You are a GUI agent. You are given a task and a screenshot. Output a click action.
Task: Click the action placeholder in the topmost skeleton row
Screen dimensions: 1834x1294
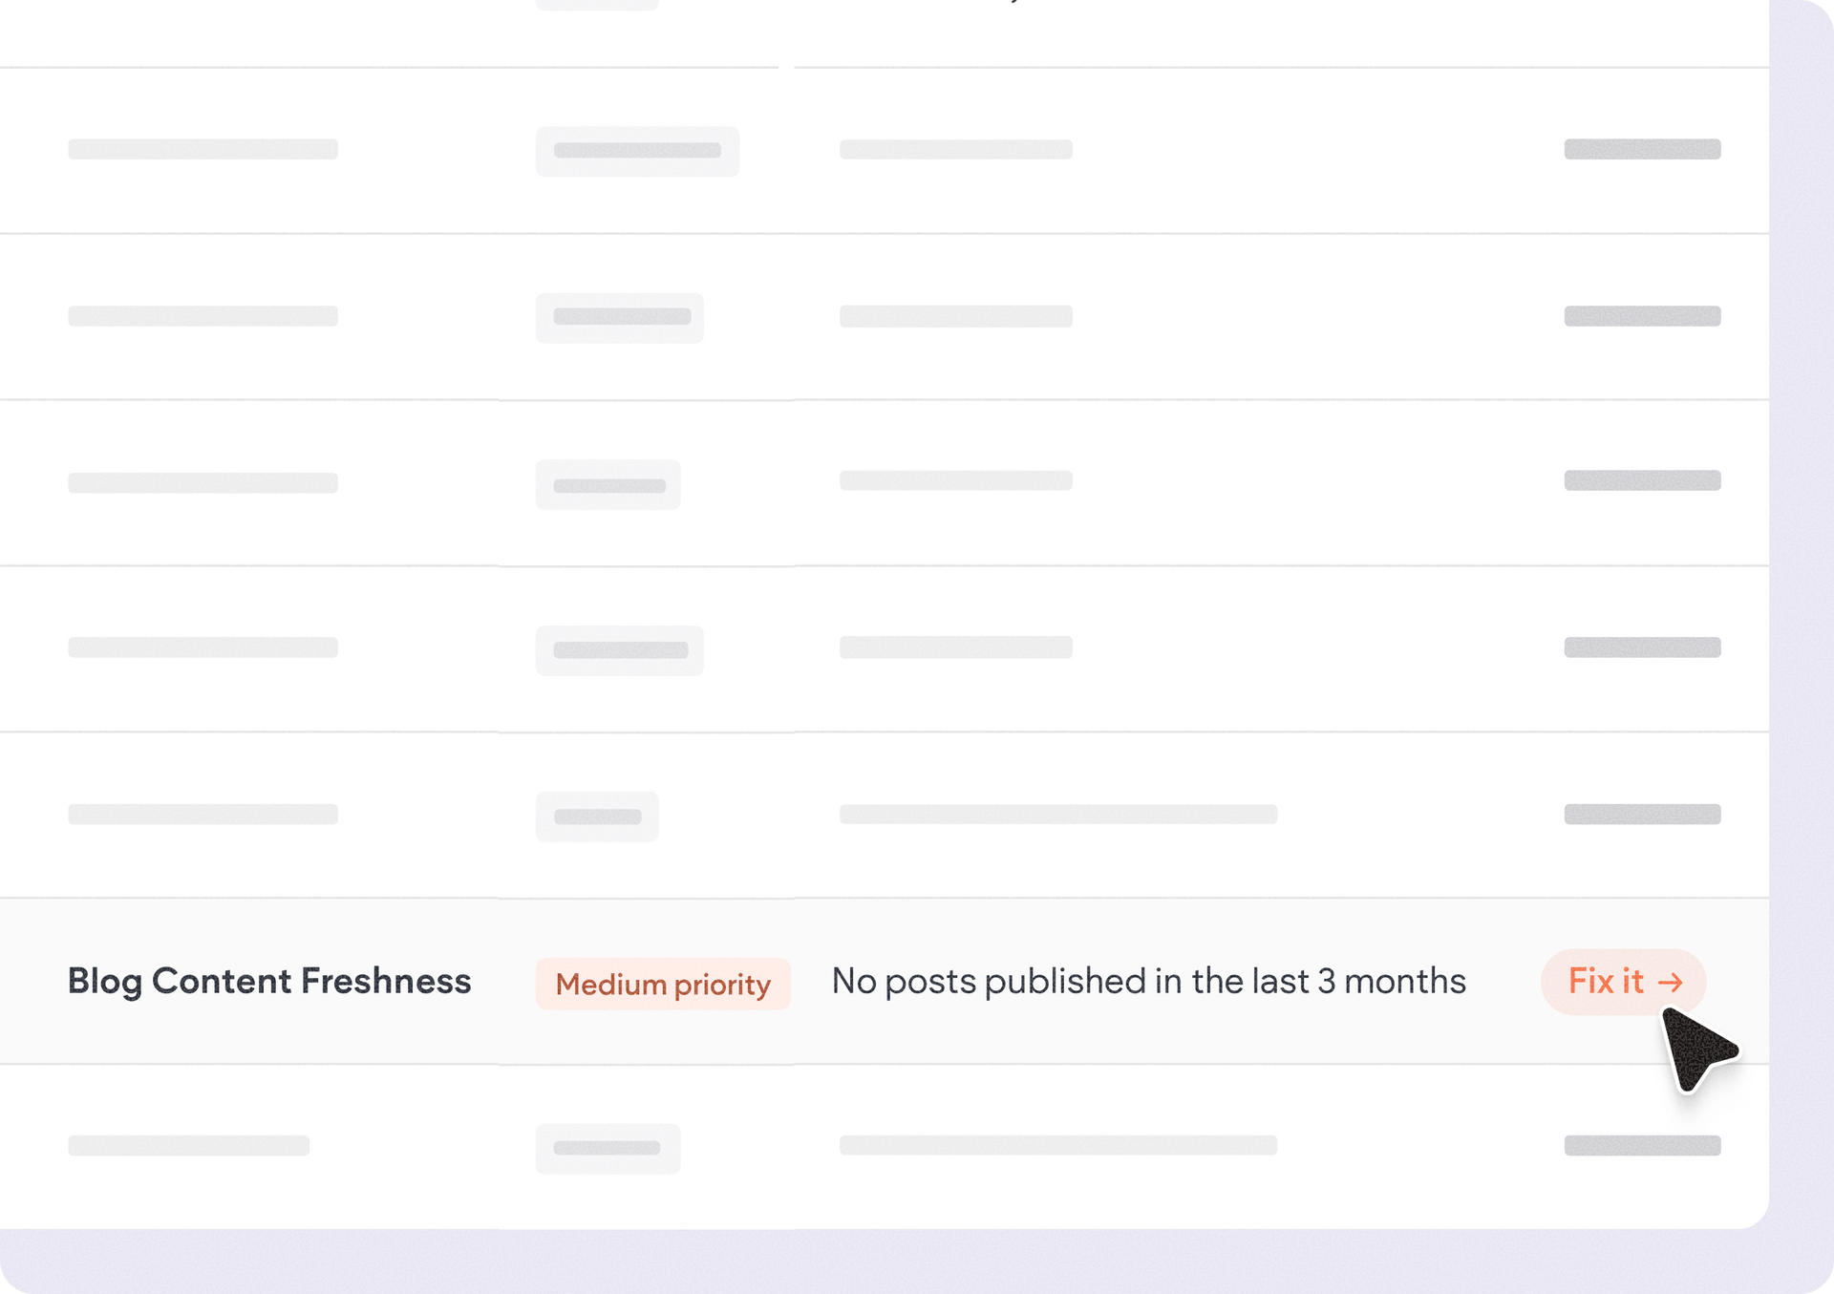coord(1642,149)
